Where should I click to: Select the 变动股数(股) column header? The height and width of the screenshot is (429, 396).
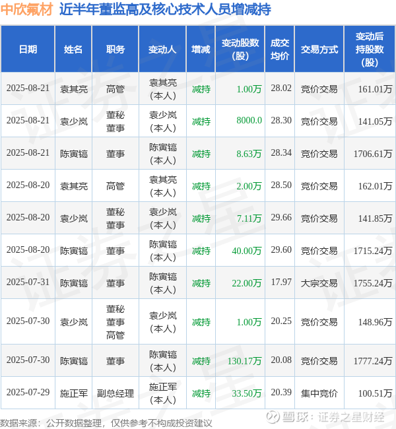point(240,49)
